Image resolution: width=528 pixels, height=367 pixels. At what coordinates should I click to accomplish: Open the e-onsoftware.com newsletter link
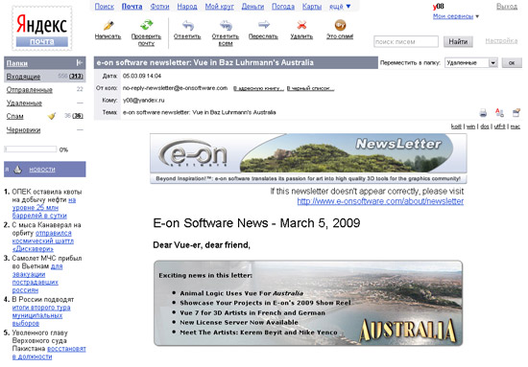pyautogui.click(x=380, y=201)
